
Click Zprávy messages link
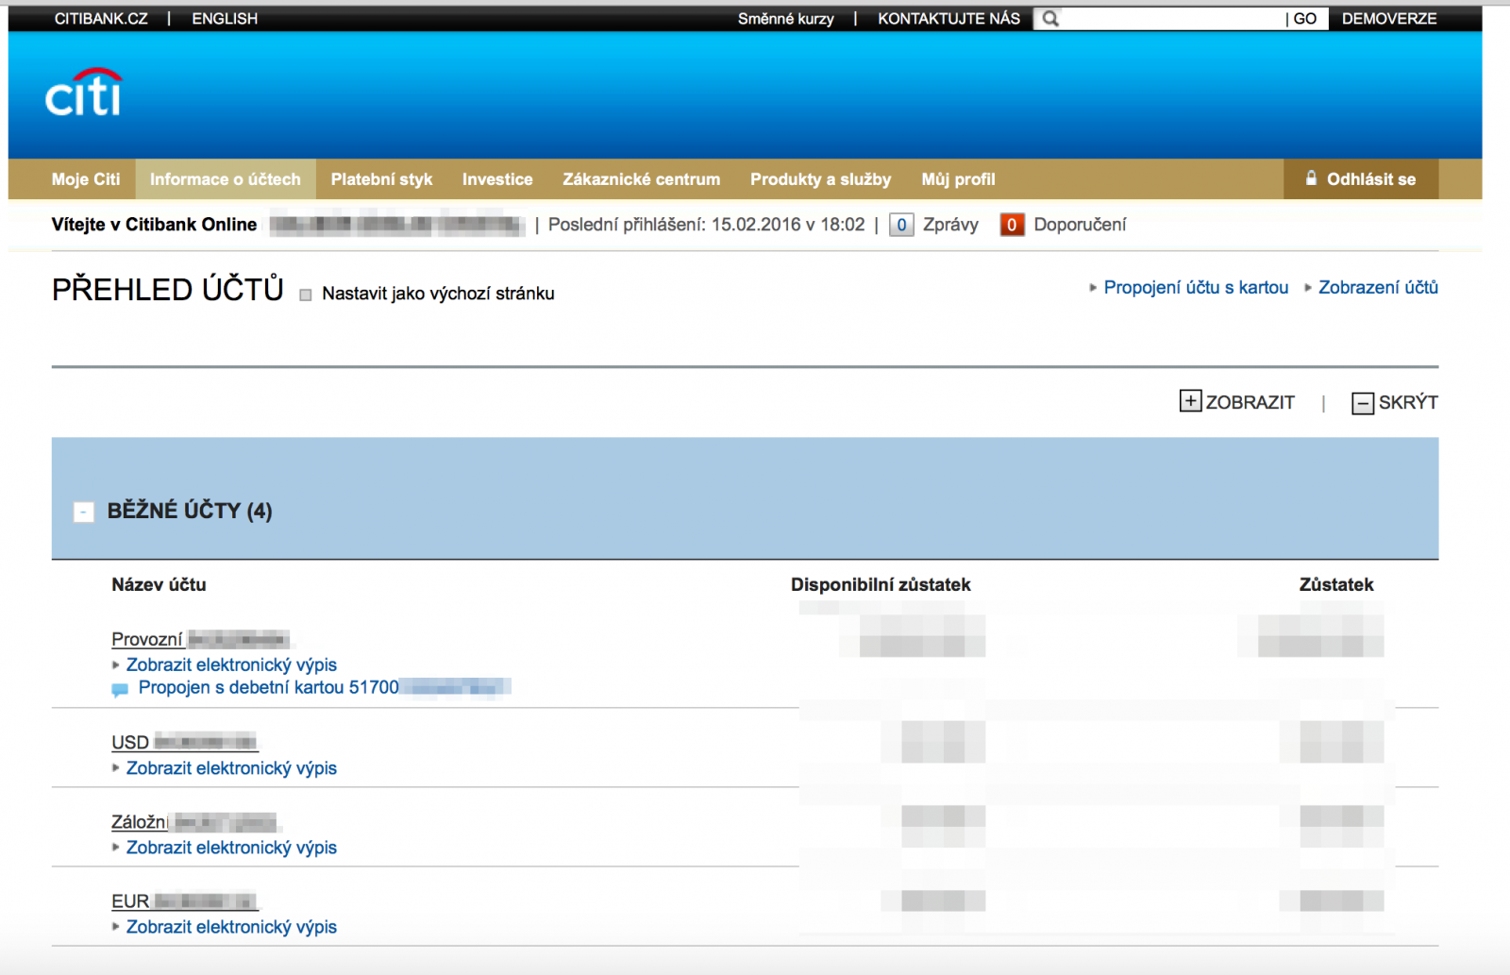tap(950, 225)
